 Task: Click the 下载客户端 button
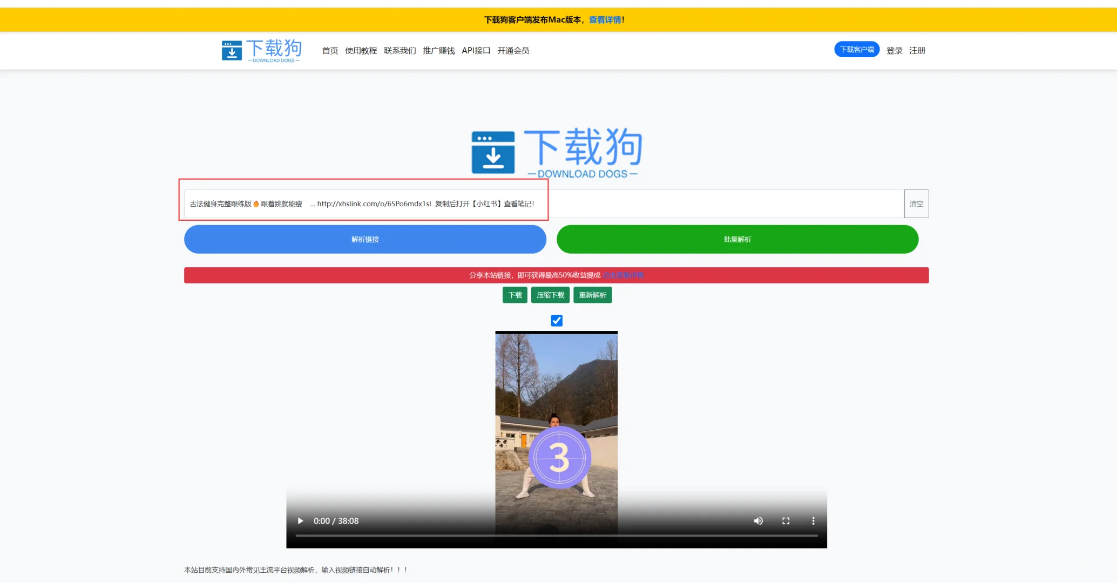click(857, 49)
